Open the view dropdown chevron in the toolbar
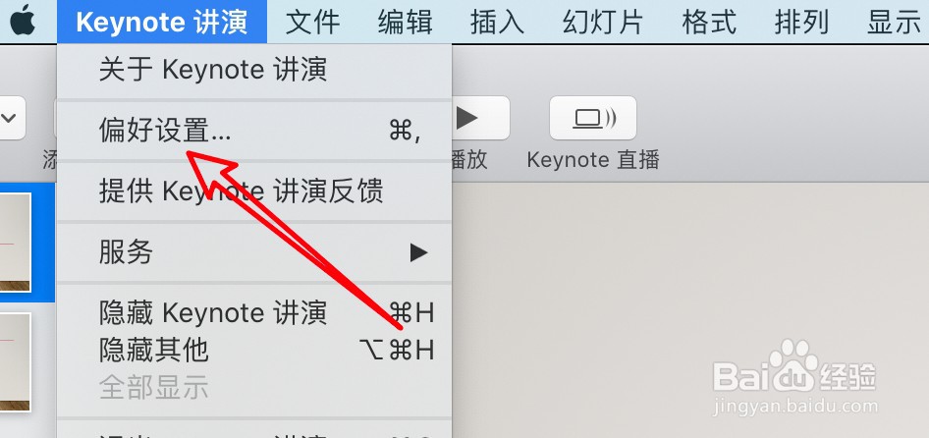The height and width of the screenshot is (438, 929). [10, 118]
